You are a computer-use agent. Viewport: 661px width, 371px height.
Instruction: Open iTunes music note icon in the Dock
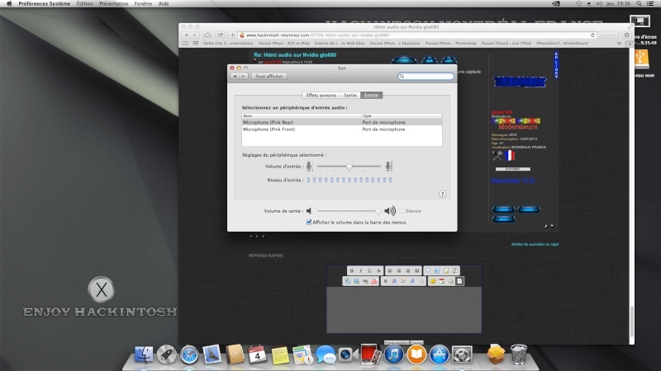tap(394, 355)
